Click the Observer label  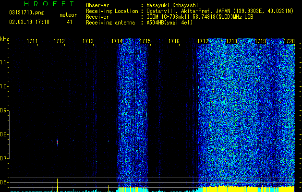(97, 6)
